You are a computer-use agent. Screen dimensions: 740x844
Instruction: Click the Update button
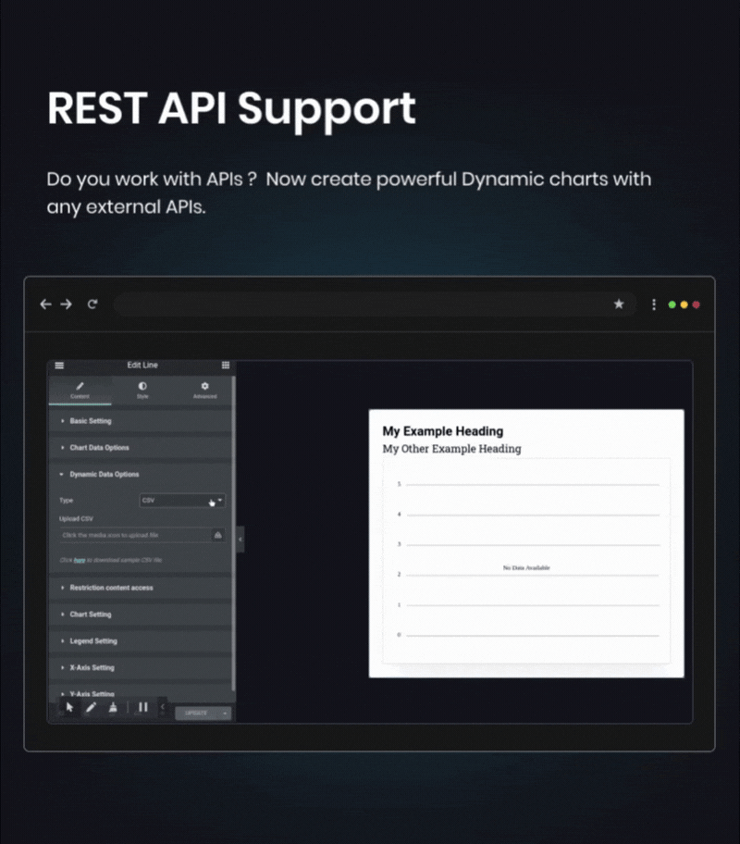click(197, 714)
